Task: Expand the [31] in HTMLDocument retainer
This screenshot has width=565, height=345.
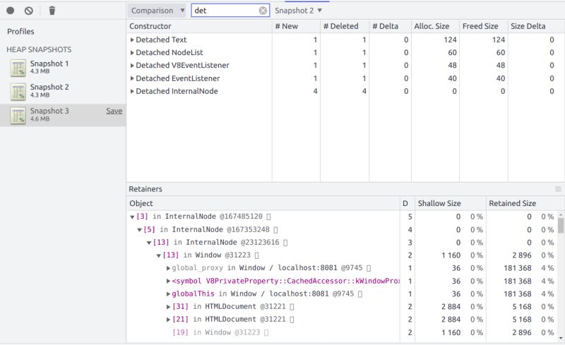Action: click(x=168, y=307)
